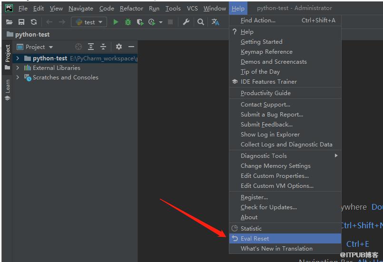Click the Stop square icon
Image resolution: width=383 pixels, height=262 pixels.
coord(170,22)
